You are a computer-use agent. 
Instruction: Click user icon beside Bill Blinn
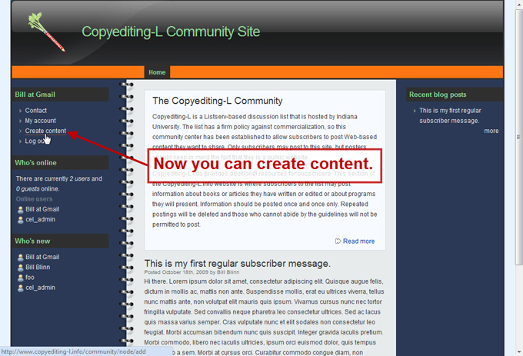point(20,268)
